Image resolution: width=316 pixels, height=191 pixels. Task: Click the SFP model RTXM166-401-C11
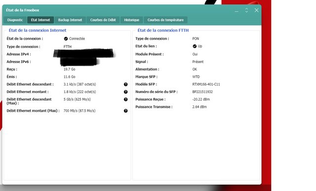pos(206,84)
